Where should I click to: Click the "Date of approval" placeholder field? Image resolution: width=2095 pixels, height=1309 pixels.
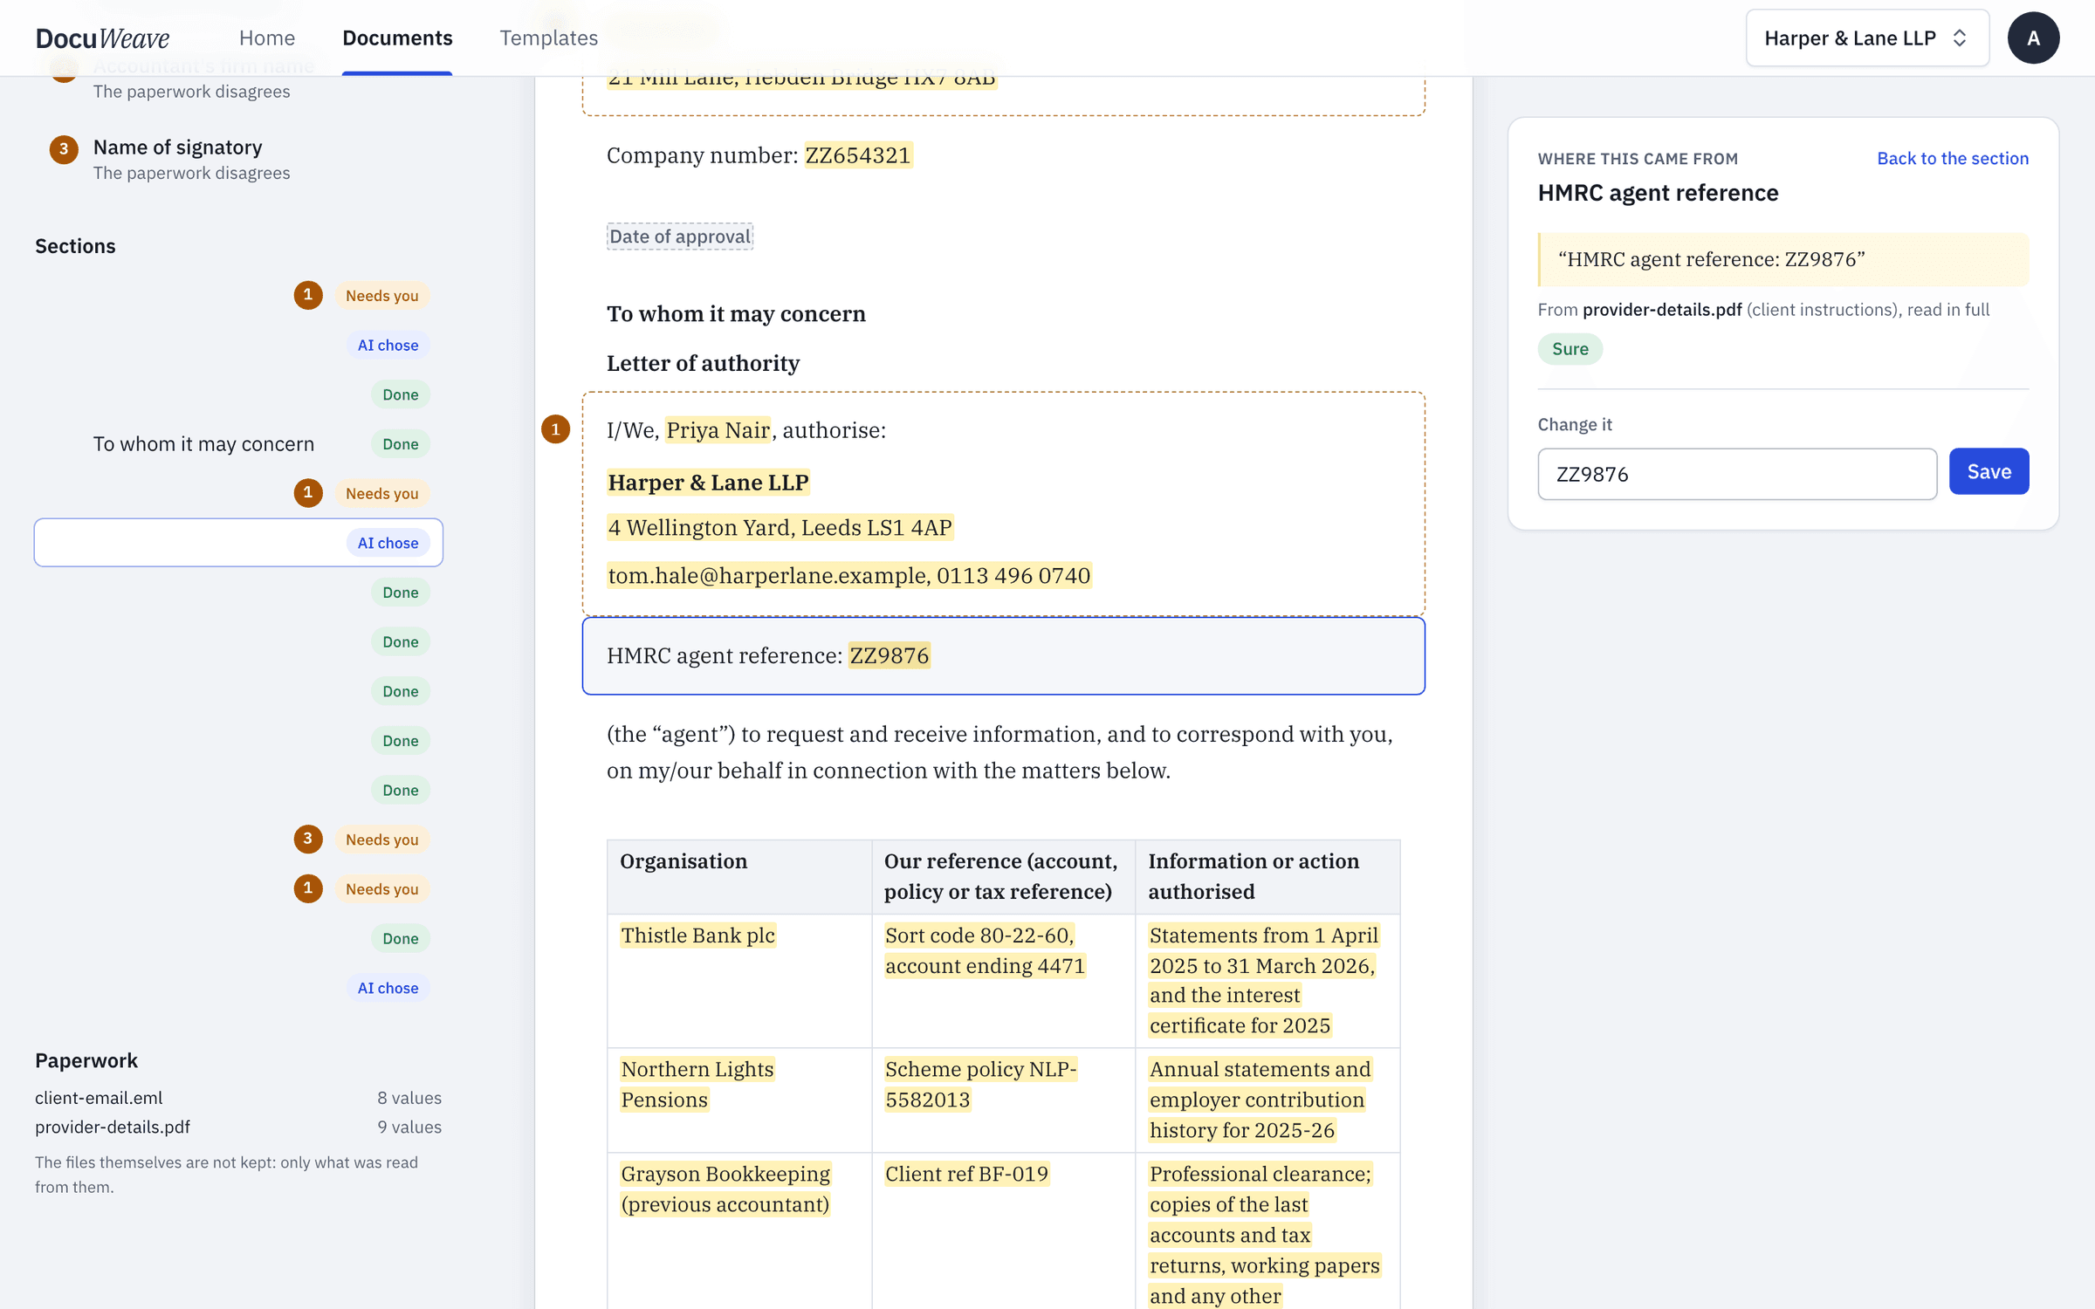[680, 236]
